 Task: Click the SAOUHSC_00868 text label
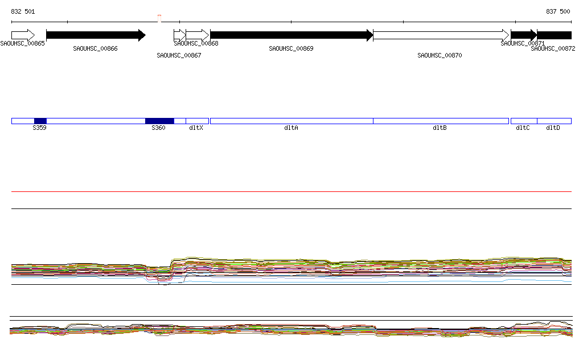(196, 43)
